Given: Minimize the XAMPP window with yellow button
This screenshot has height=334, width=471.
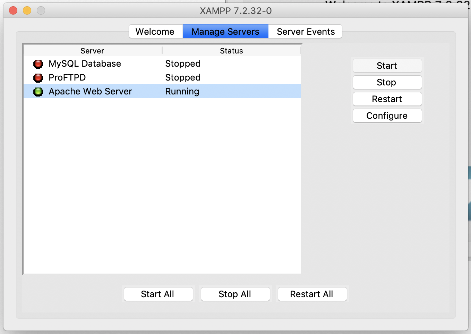Looking at the screenshot, I should click(27, 10).
